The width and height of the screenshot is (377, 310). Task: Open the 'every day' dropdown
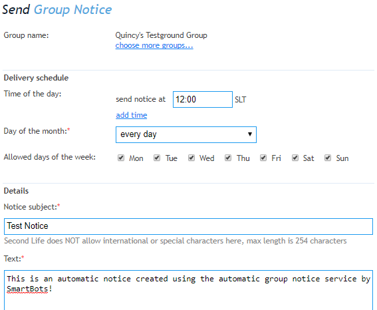(186, 134)
